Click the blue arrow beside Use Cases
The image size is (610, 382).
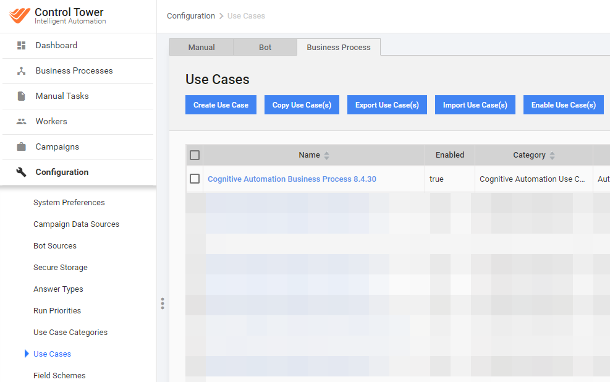click(27, 354)
